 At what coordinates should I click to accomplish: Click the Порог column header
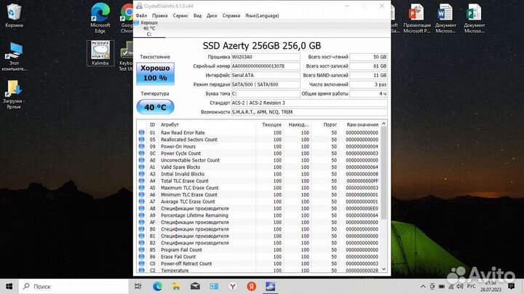(x=325, y=124)
